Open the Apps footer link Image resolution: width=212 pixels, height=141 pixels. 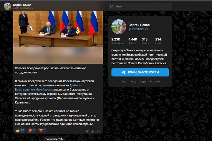coord(143,81)
